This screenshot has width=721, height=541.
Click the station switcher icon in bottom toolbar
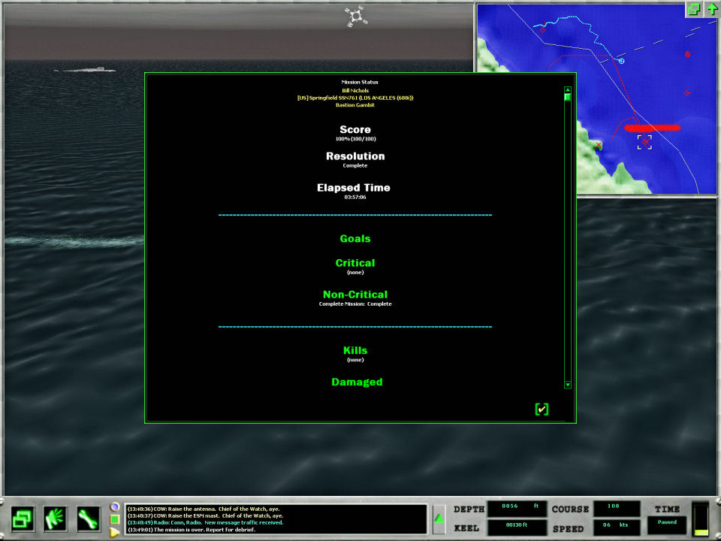click(23, 518)
